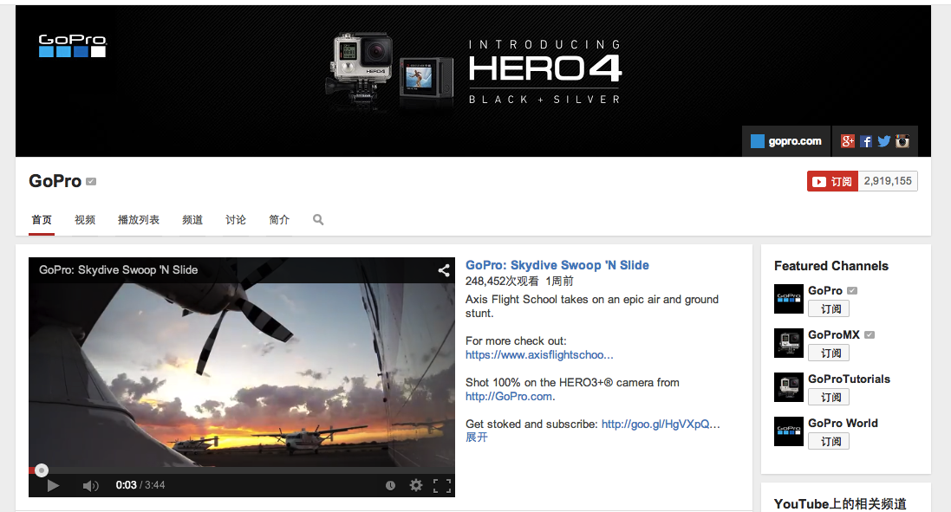Subscribe to GoPro with the red 订阅 button
Image resolution: width=951 pixels, height=512 pixels.
pyautogui.click(x=833, y=181)
